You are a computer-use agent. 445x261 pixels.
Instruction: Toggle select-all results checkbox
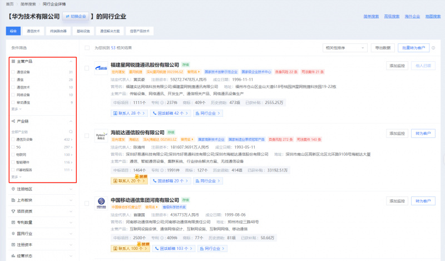click(87, 48)
